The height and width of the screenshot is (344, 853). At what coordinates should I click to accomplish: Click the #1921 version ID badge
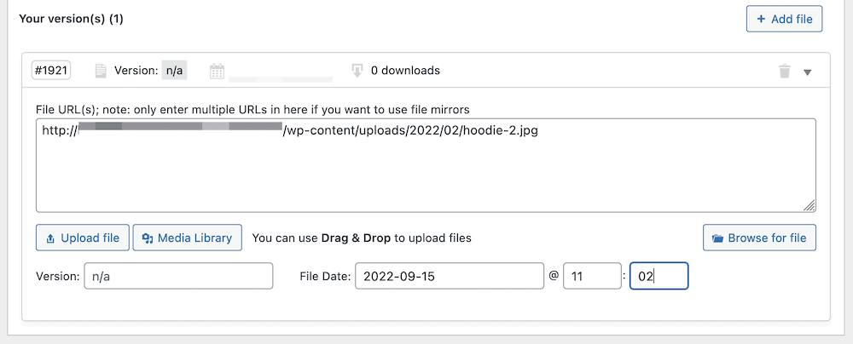point(51,71)
